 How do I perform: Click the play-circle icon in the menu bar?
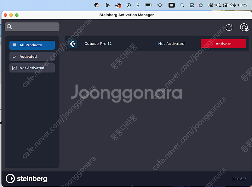point(129,5)
